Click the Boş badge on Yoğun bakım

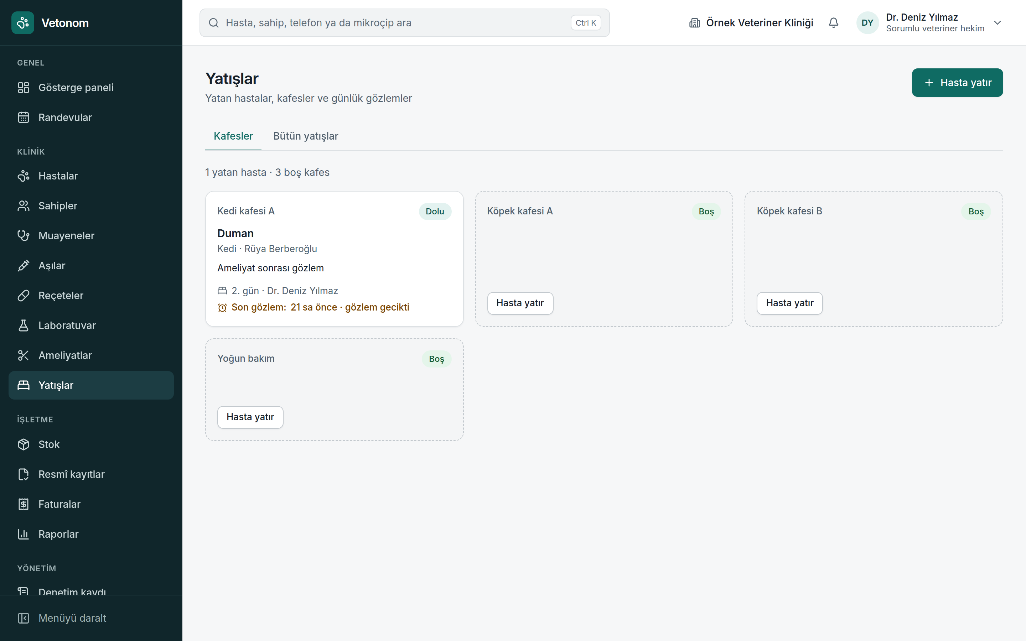[x=437, y=359]
